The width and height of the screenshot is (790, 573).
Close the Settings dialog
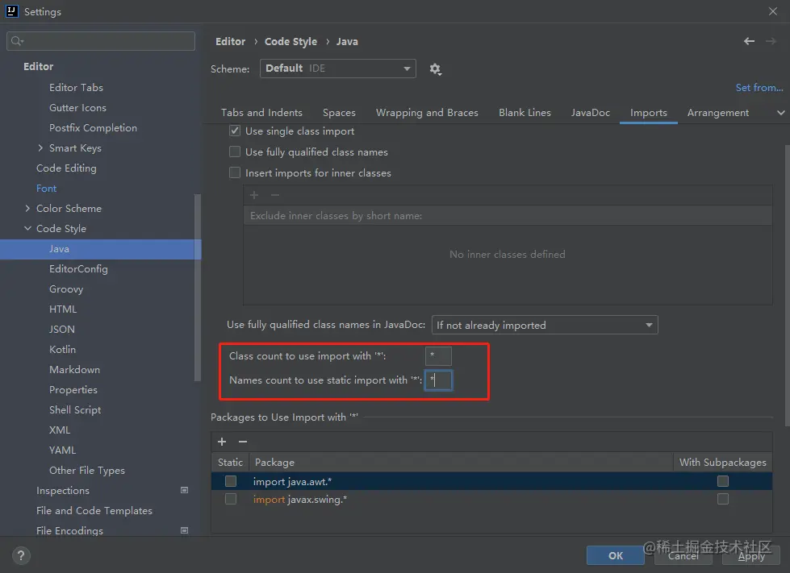tap(773, 11)
